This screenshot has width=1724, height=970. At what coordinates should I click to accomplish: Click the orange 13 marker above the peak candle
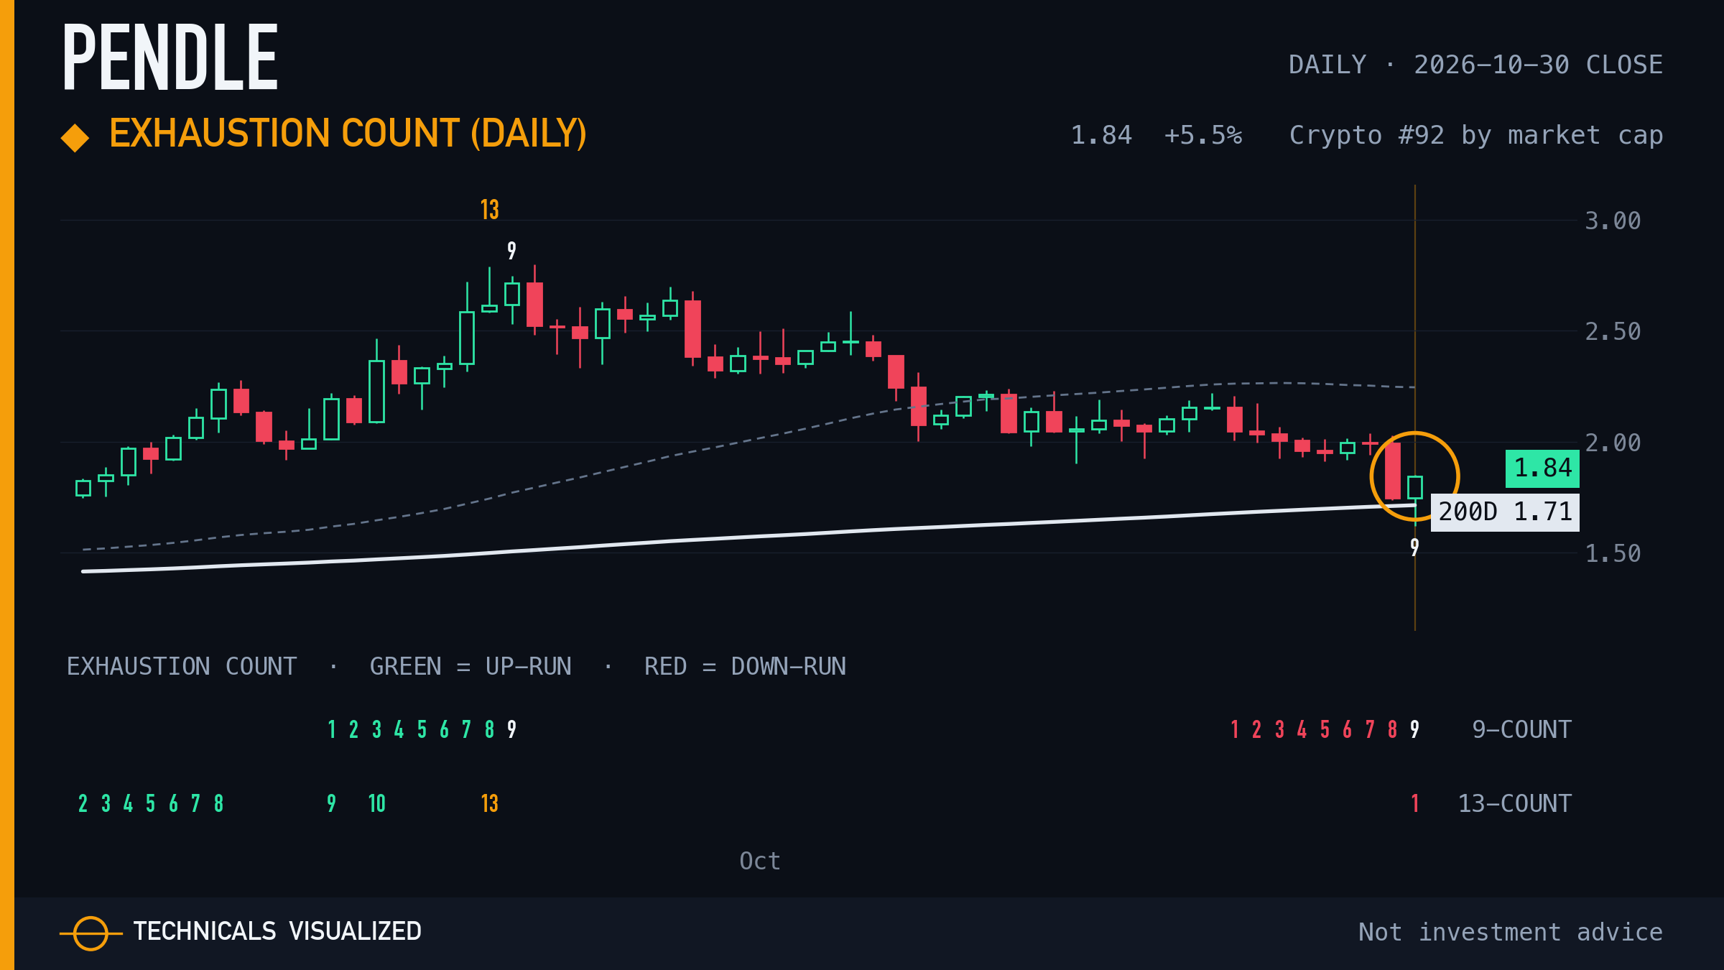click(x=489, y=210)
